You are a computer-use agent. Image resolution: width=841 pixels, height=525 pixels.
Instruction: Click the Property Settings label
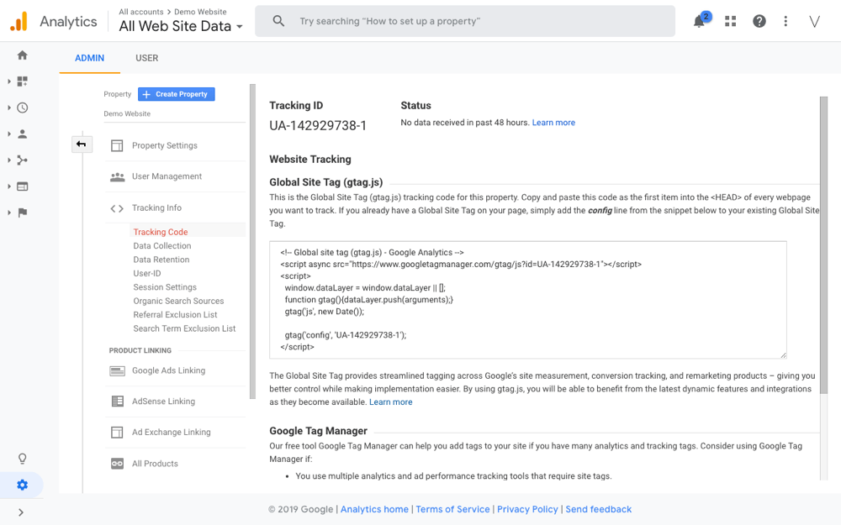point(165,145)
